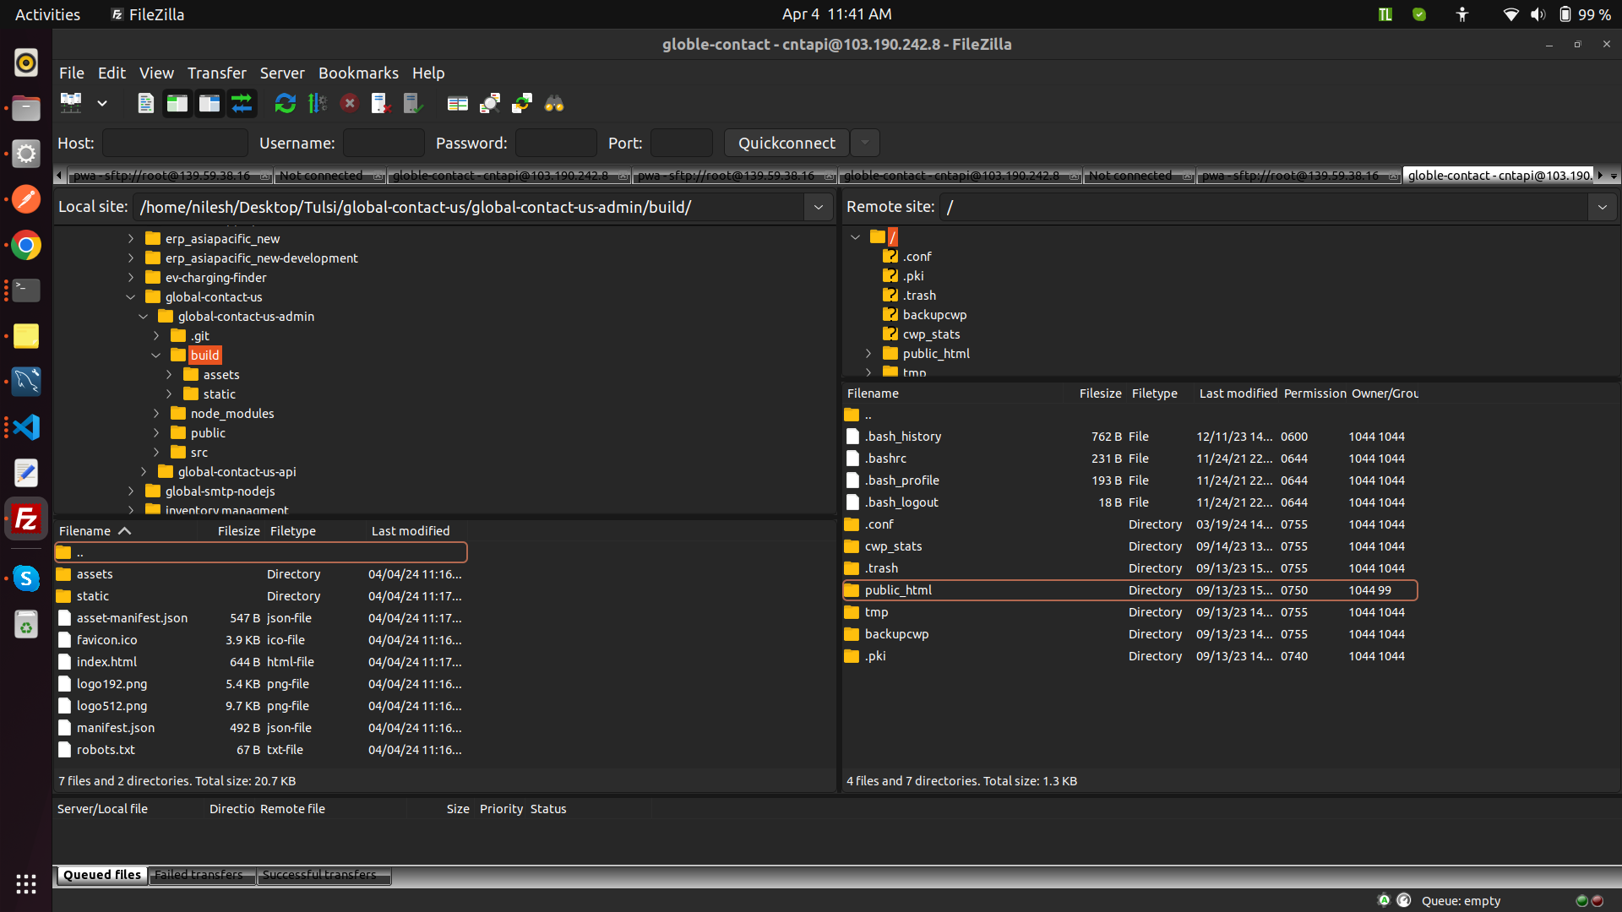The height and width of the screenshot is (912, 1622).
Task: Open directory comparison icon
Action: [x=490, y=103]
